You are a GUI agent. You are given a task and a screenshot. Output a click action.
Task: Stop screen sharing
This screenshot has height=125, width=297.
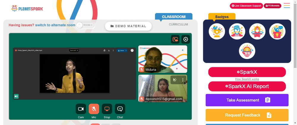pos(107,109)
